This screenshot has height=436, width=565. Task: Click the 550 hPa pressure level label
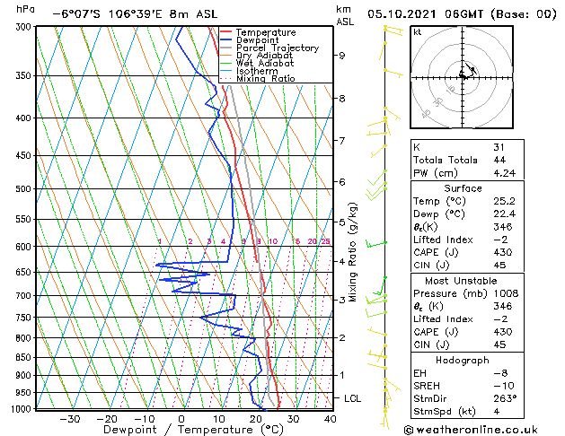(25, 219)
